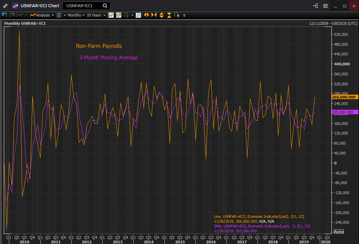The height and width of the screenshot is (244, 359).
Task: Open the Monthly interval dropdown
Action: (76, 15)
